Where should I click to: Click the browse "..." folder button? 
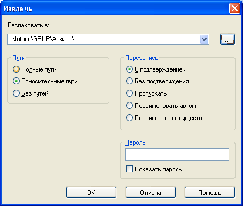[x=228, y=39]
